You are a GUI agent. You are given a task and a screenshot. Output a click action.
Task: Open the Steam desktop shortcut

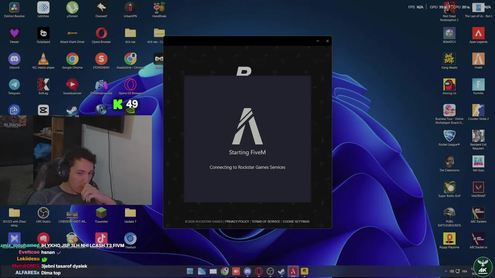coord(72,111)
